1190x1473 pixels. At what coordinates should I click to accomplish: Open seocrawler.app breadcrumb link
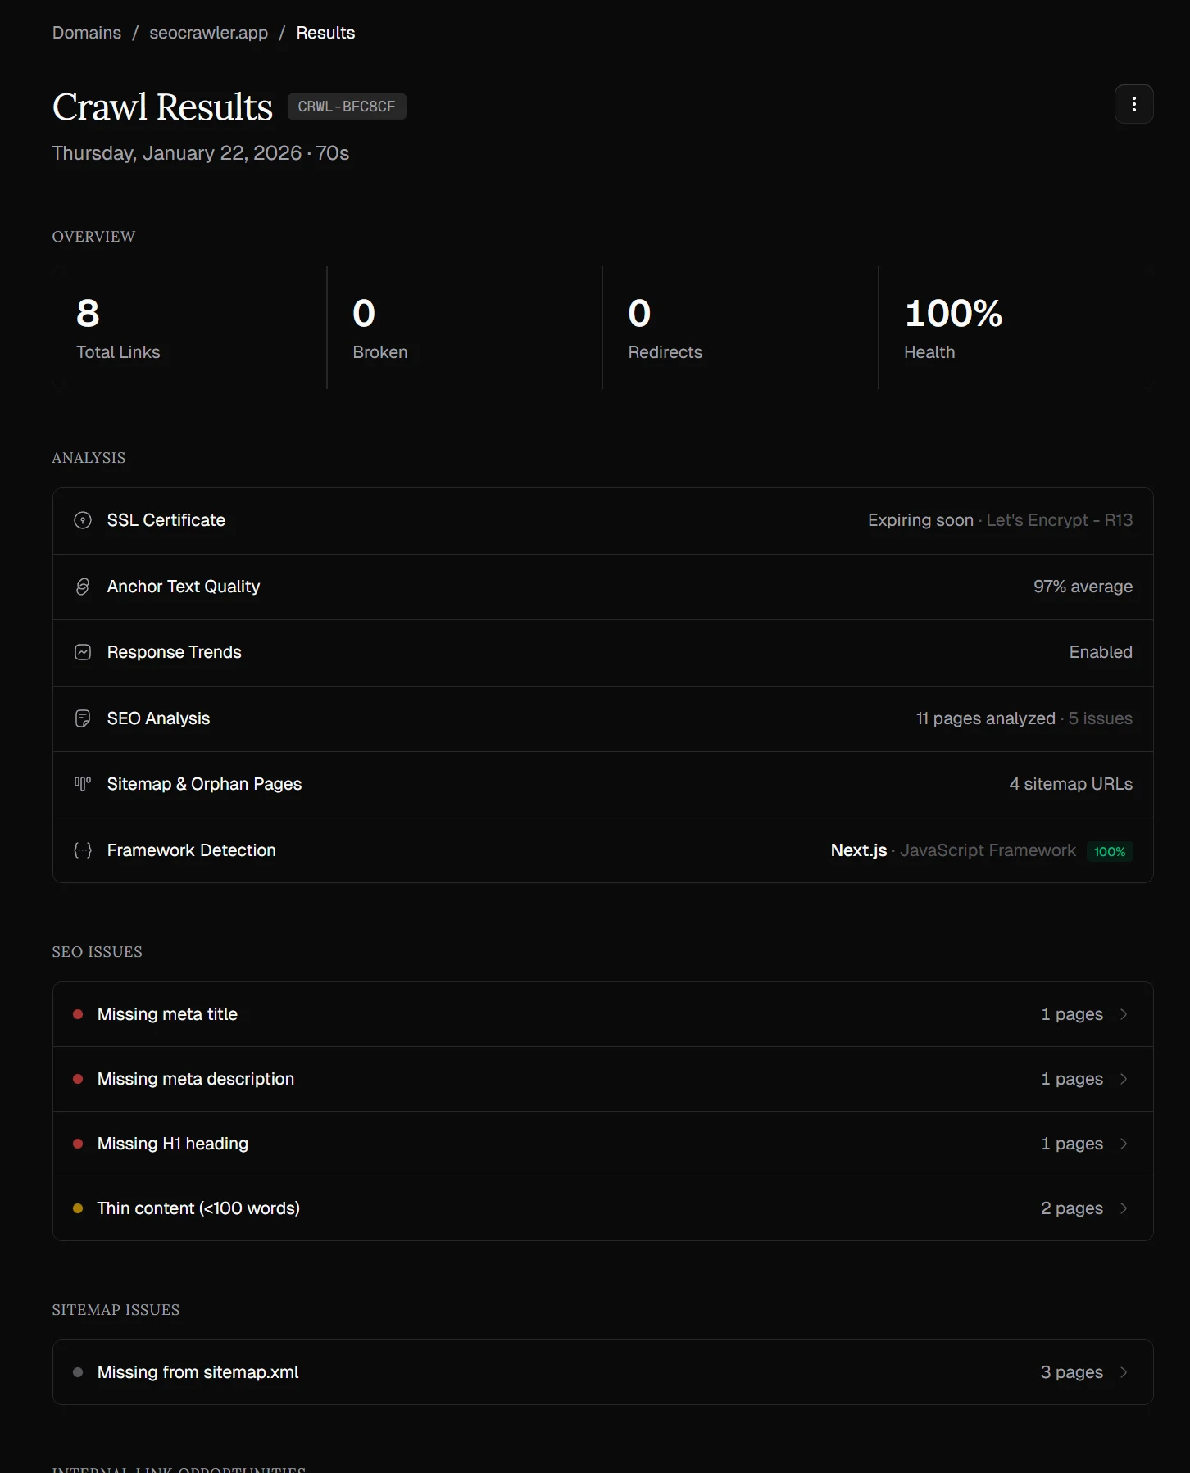click(x=209, y=33)
